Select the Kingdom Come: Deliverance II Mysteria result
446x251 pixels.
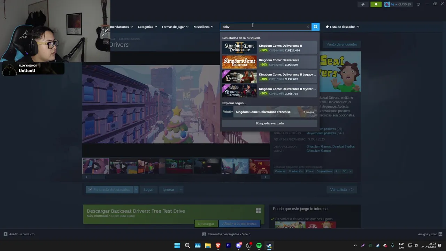[x=270, y=91]
